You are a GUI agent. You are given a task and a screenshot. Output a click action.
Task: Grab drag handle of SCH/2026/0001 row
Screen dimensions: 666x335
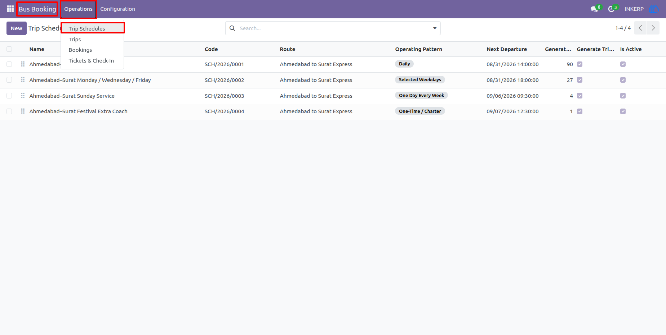(x=23, y=64)
